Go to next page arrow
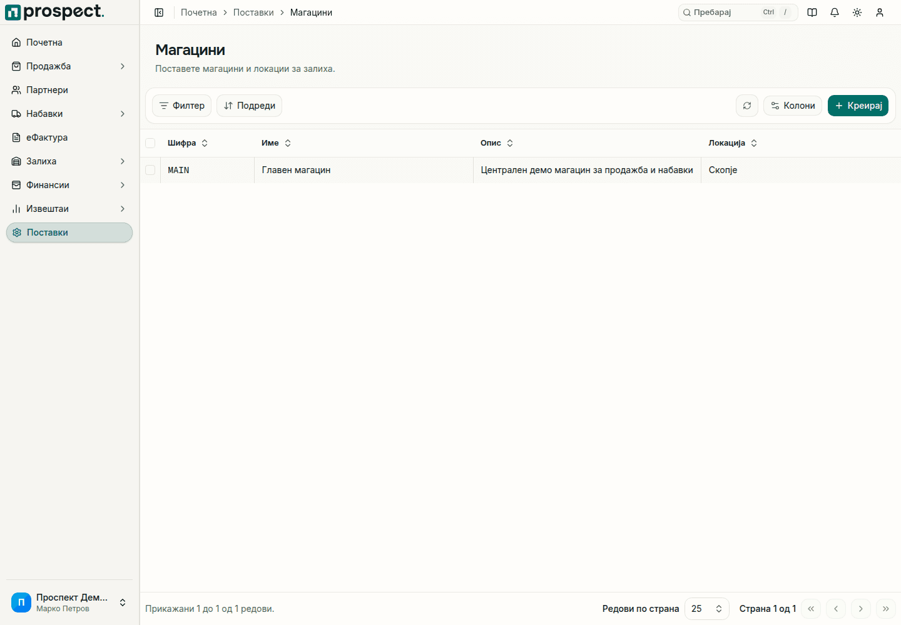Screen dimensions: 901x625 [x=861, y=609]
